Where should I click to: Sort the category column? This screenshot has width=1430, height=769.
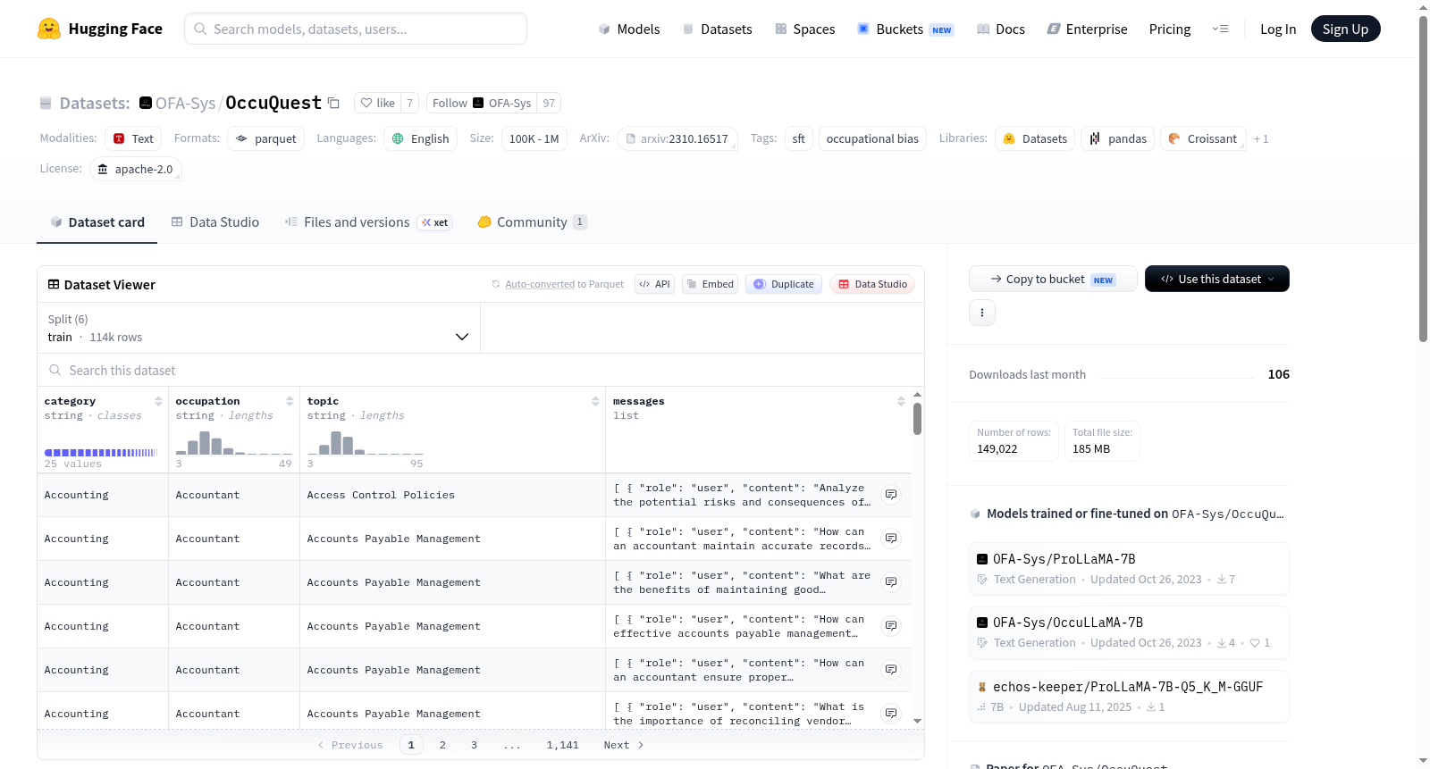click(158, 402)
